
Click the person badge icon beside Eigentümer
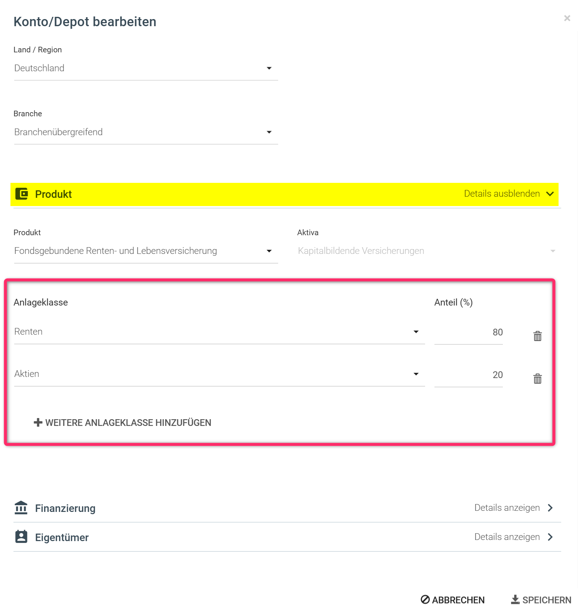point(21,537)
